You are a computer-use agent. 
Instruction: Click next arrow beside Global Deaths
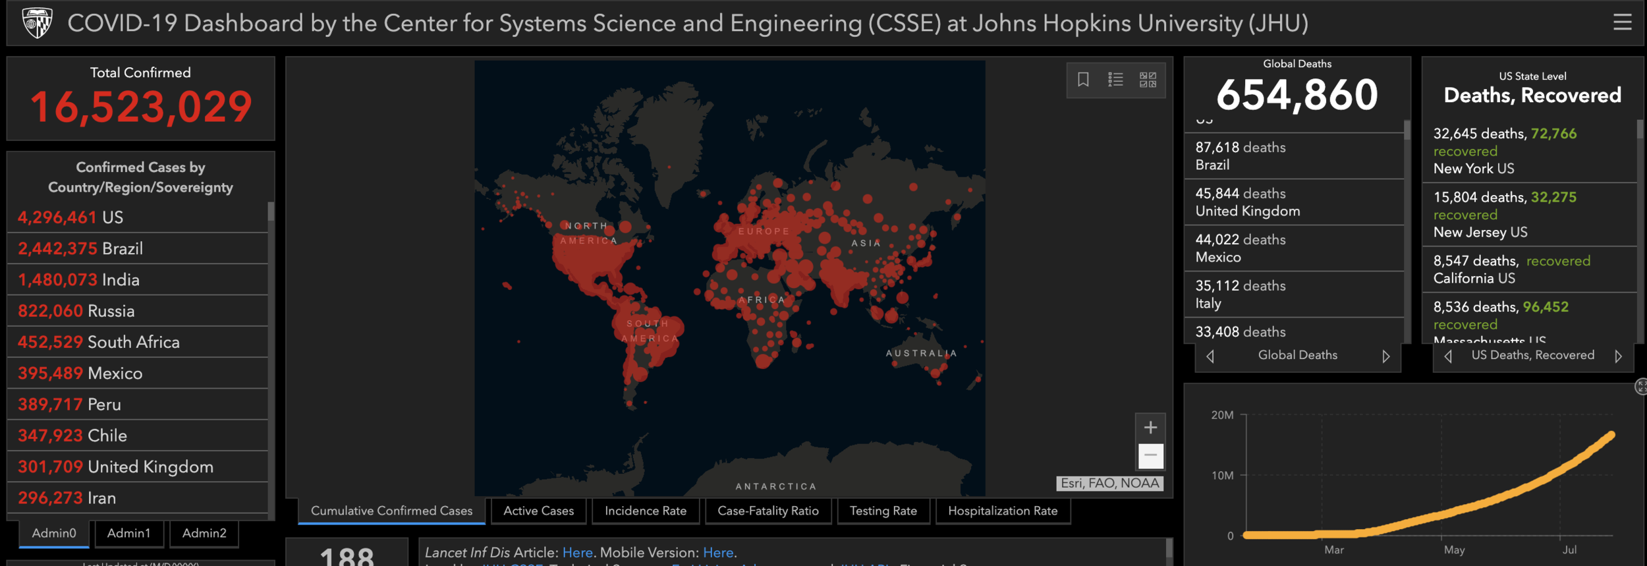click(1385, 356)
